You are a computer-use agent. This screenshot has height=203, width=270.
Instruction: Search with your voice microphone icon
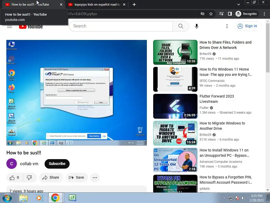coord(196,26)
